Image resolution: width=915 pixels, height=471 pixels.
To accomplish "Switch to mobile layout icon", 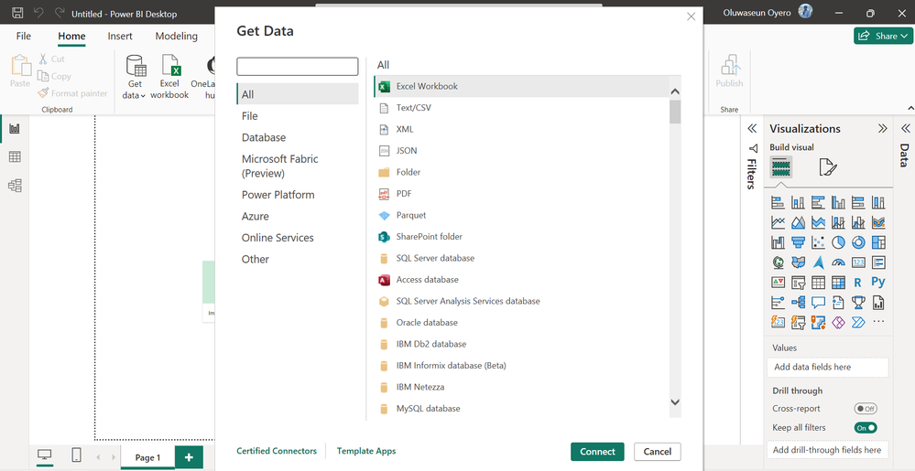I will click(x=76, y=455).
